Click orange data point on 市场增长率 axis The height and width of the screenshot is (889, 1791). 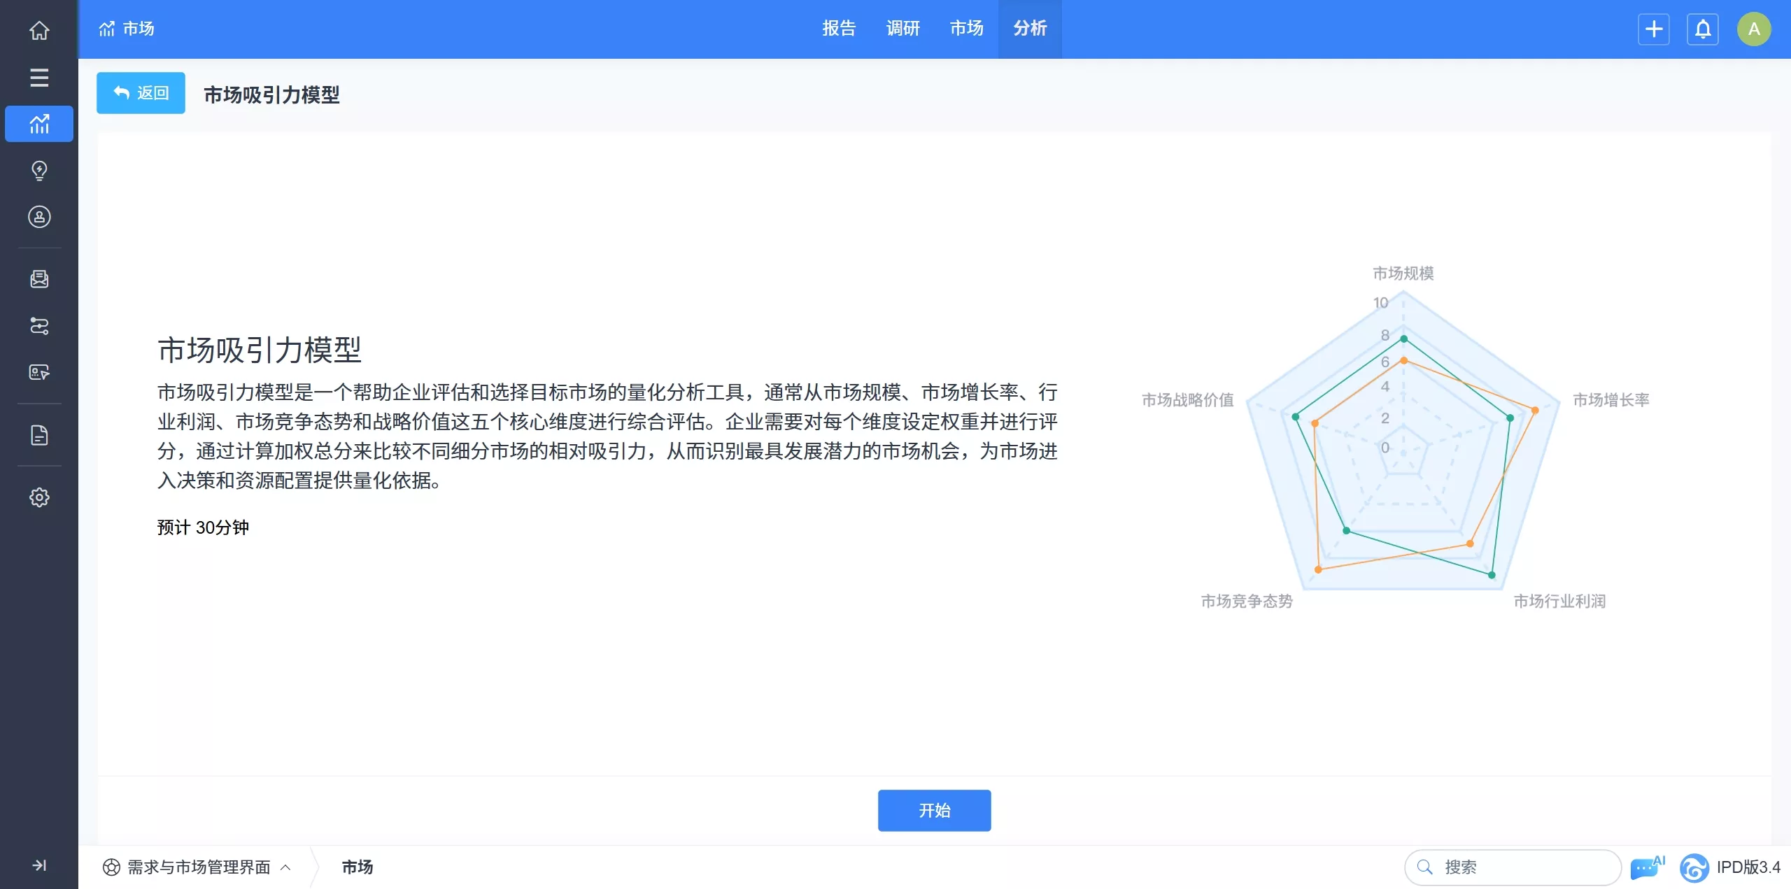[1535, 411]
